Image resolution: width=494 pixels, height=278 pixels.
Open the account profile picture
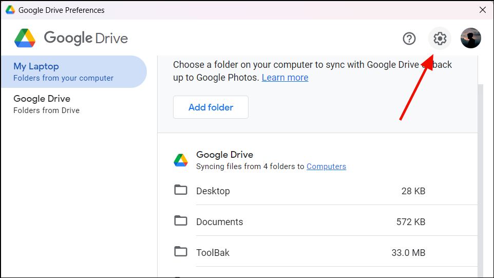point(471,38)
